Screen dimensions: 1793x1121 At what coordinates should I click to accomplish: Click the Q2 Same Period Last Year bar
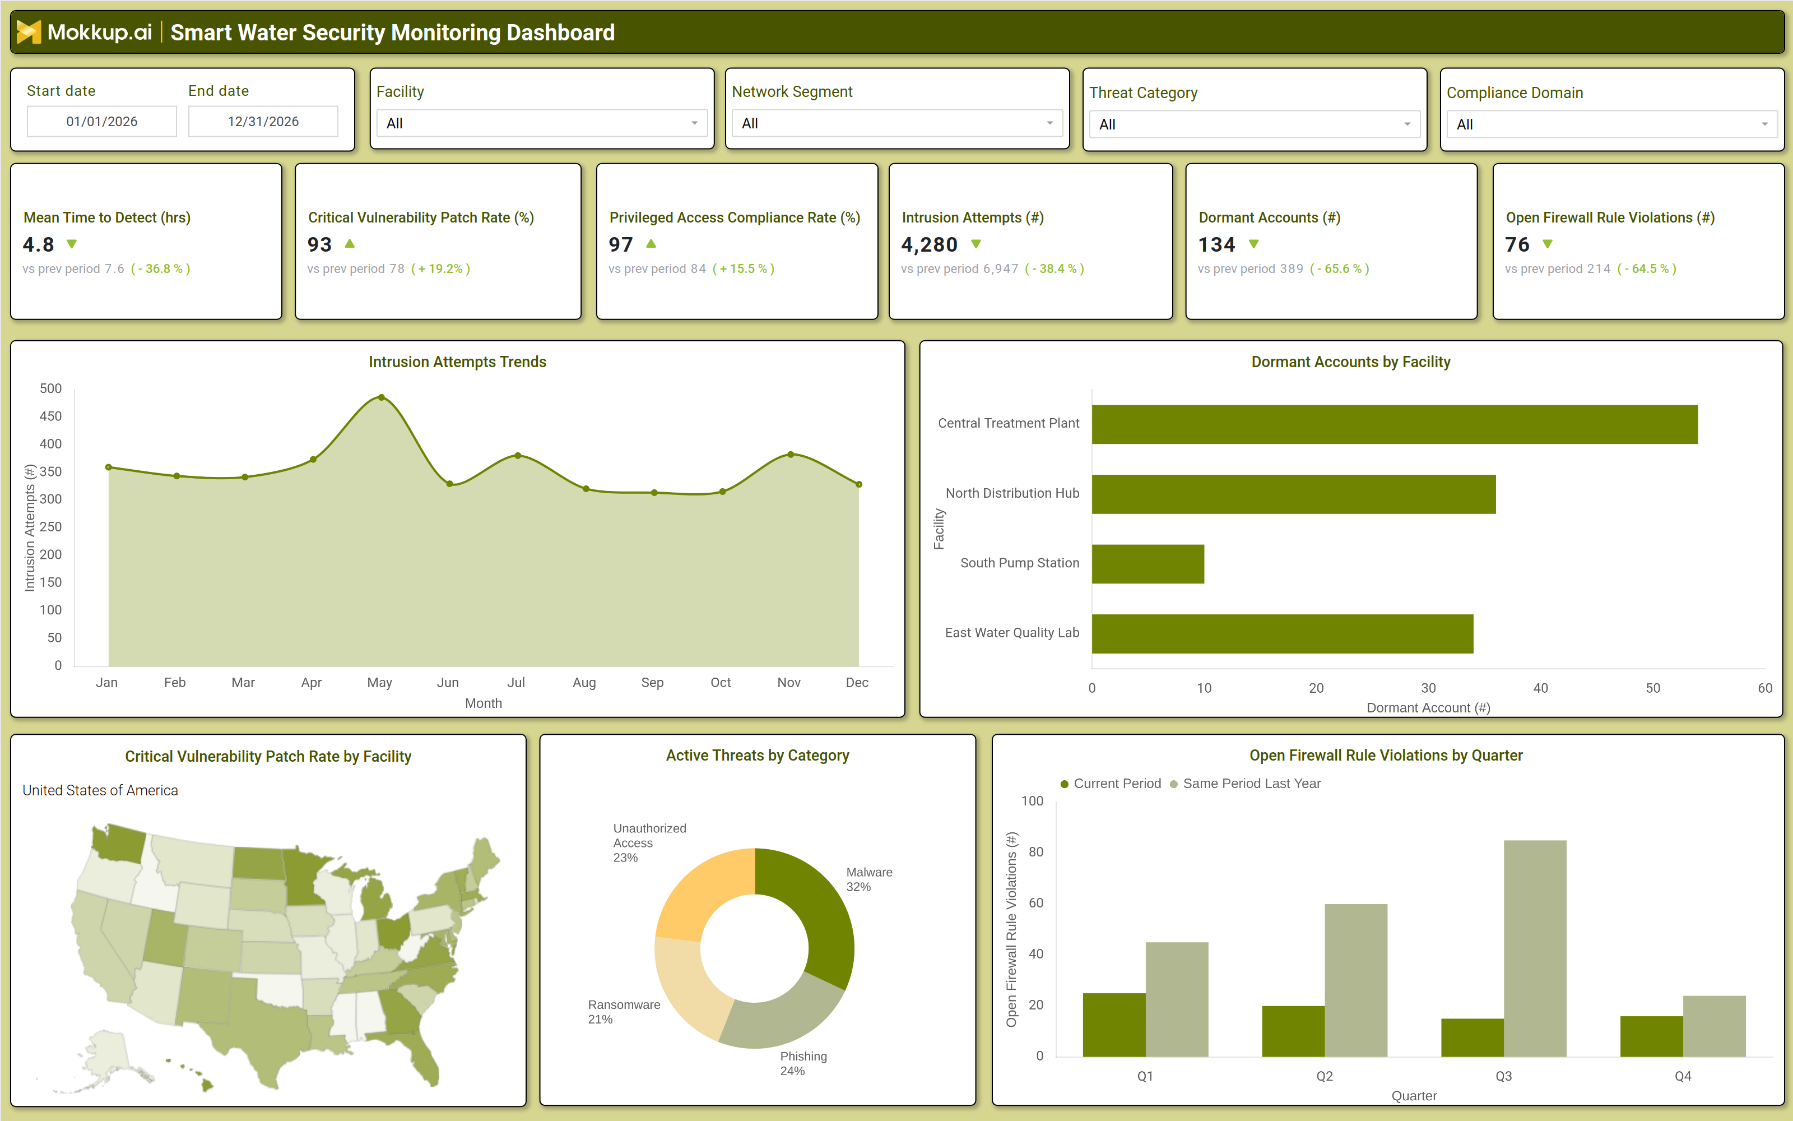(1356, 980)
